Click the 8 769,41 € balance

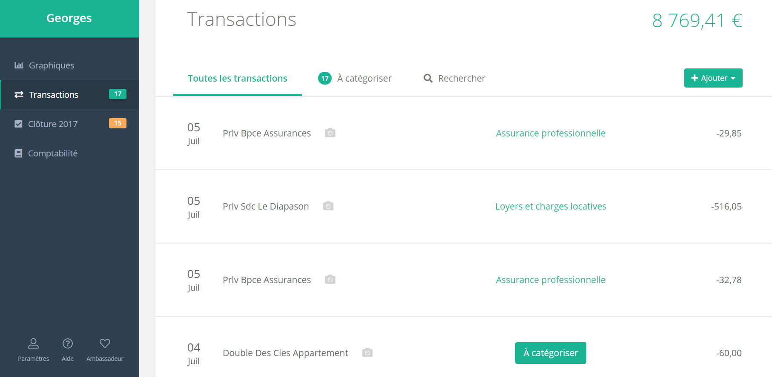(x=697, y=20)
